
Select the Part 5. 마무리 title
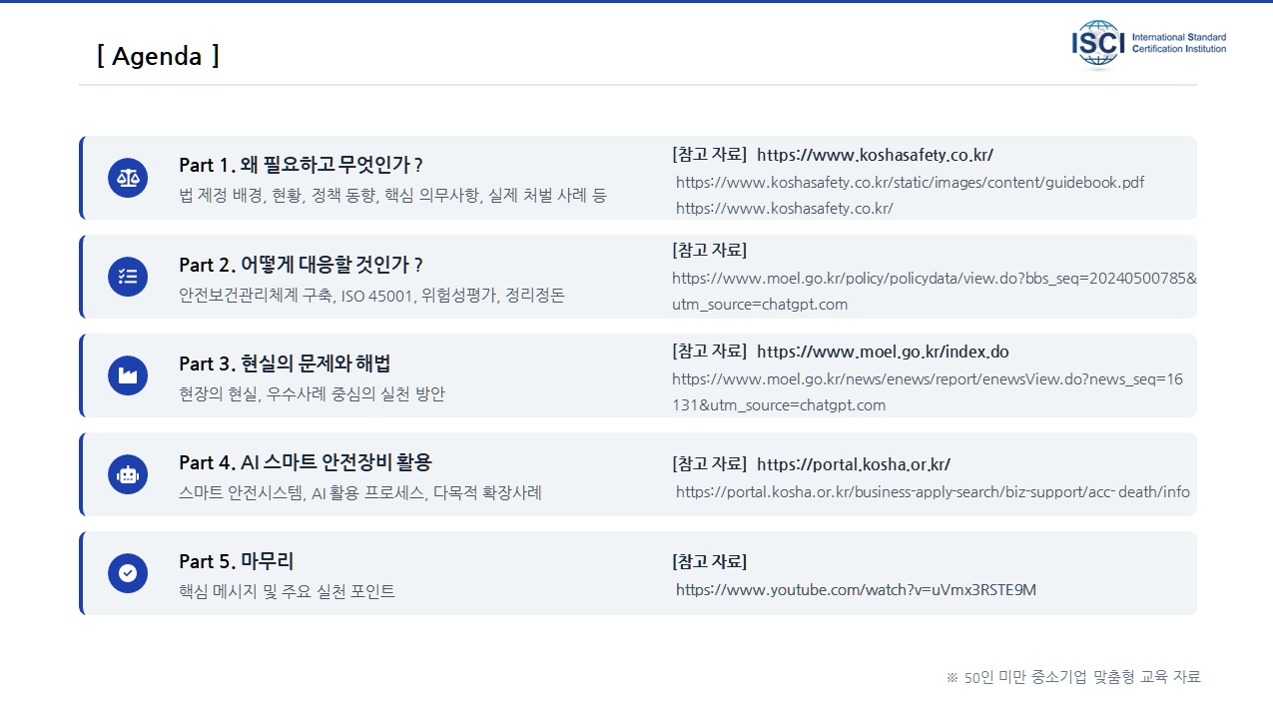tap(237, 561)
